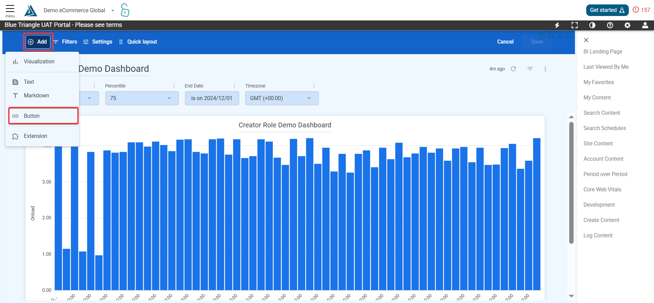Open the Percentile 75 dropdown
The height and width of the screenshot is (303, 654).
coord(142,98)
